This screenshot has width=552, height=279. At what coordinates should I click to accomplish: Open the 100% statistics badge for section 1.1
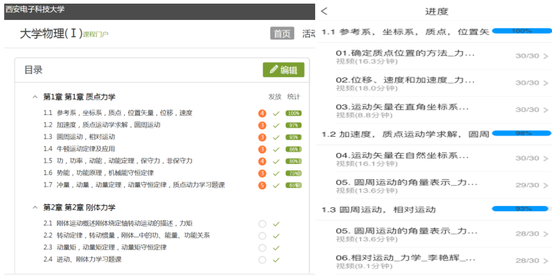(293, 113)
